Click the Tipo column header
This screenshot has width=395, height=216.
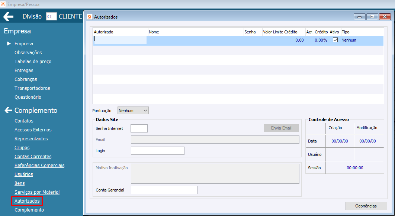pyautogui.click(x=359, y=32)
